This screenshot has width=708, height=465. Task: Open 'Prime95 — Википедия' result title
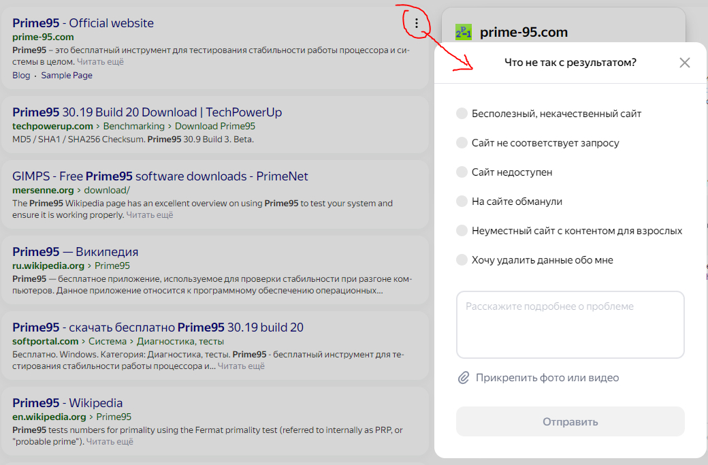pos(76,251)
